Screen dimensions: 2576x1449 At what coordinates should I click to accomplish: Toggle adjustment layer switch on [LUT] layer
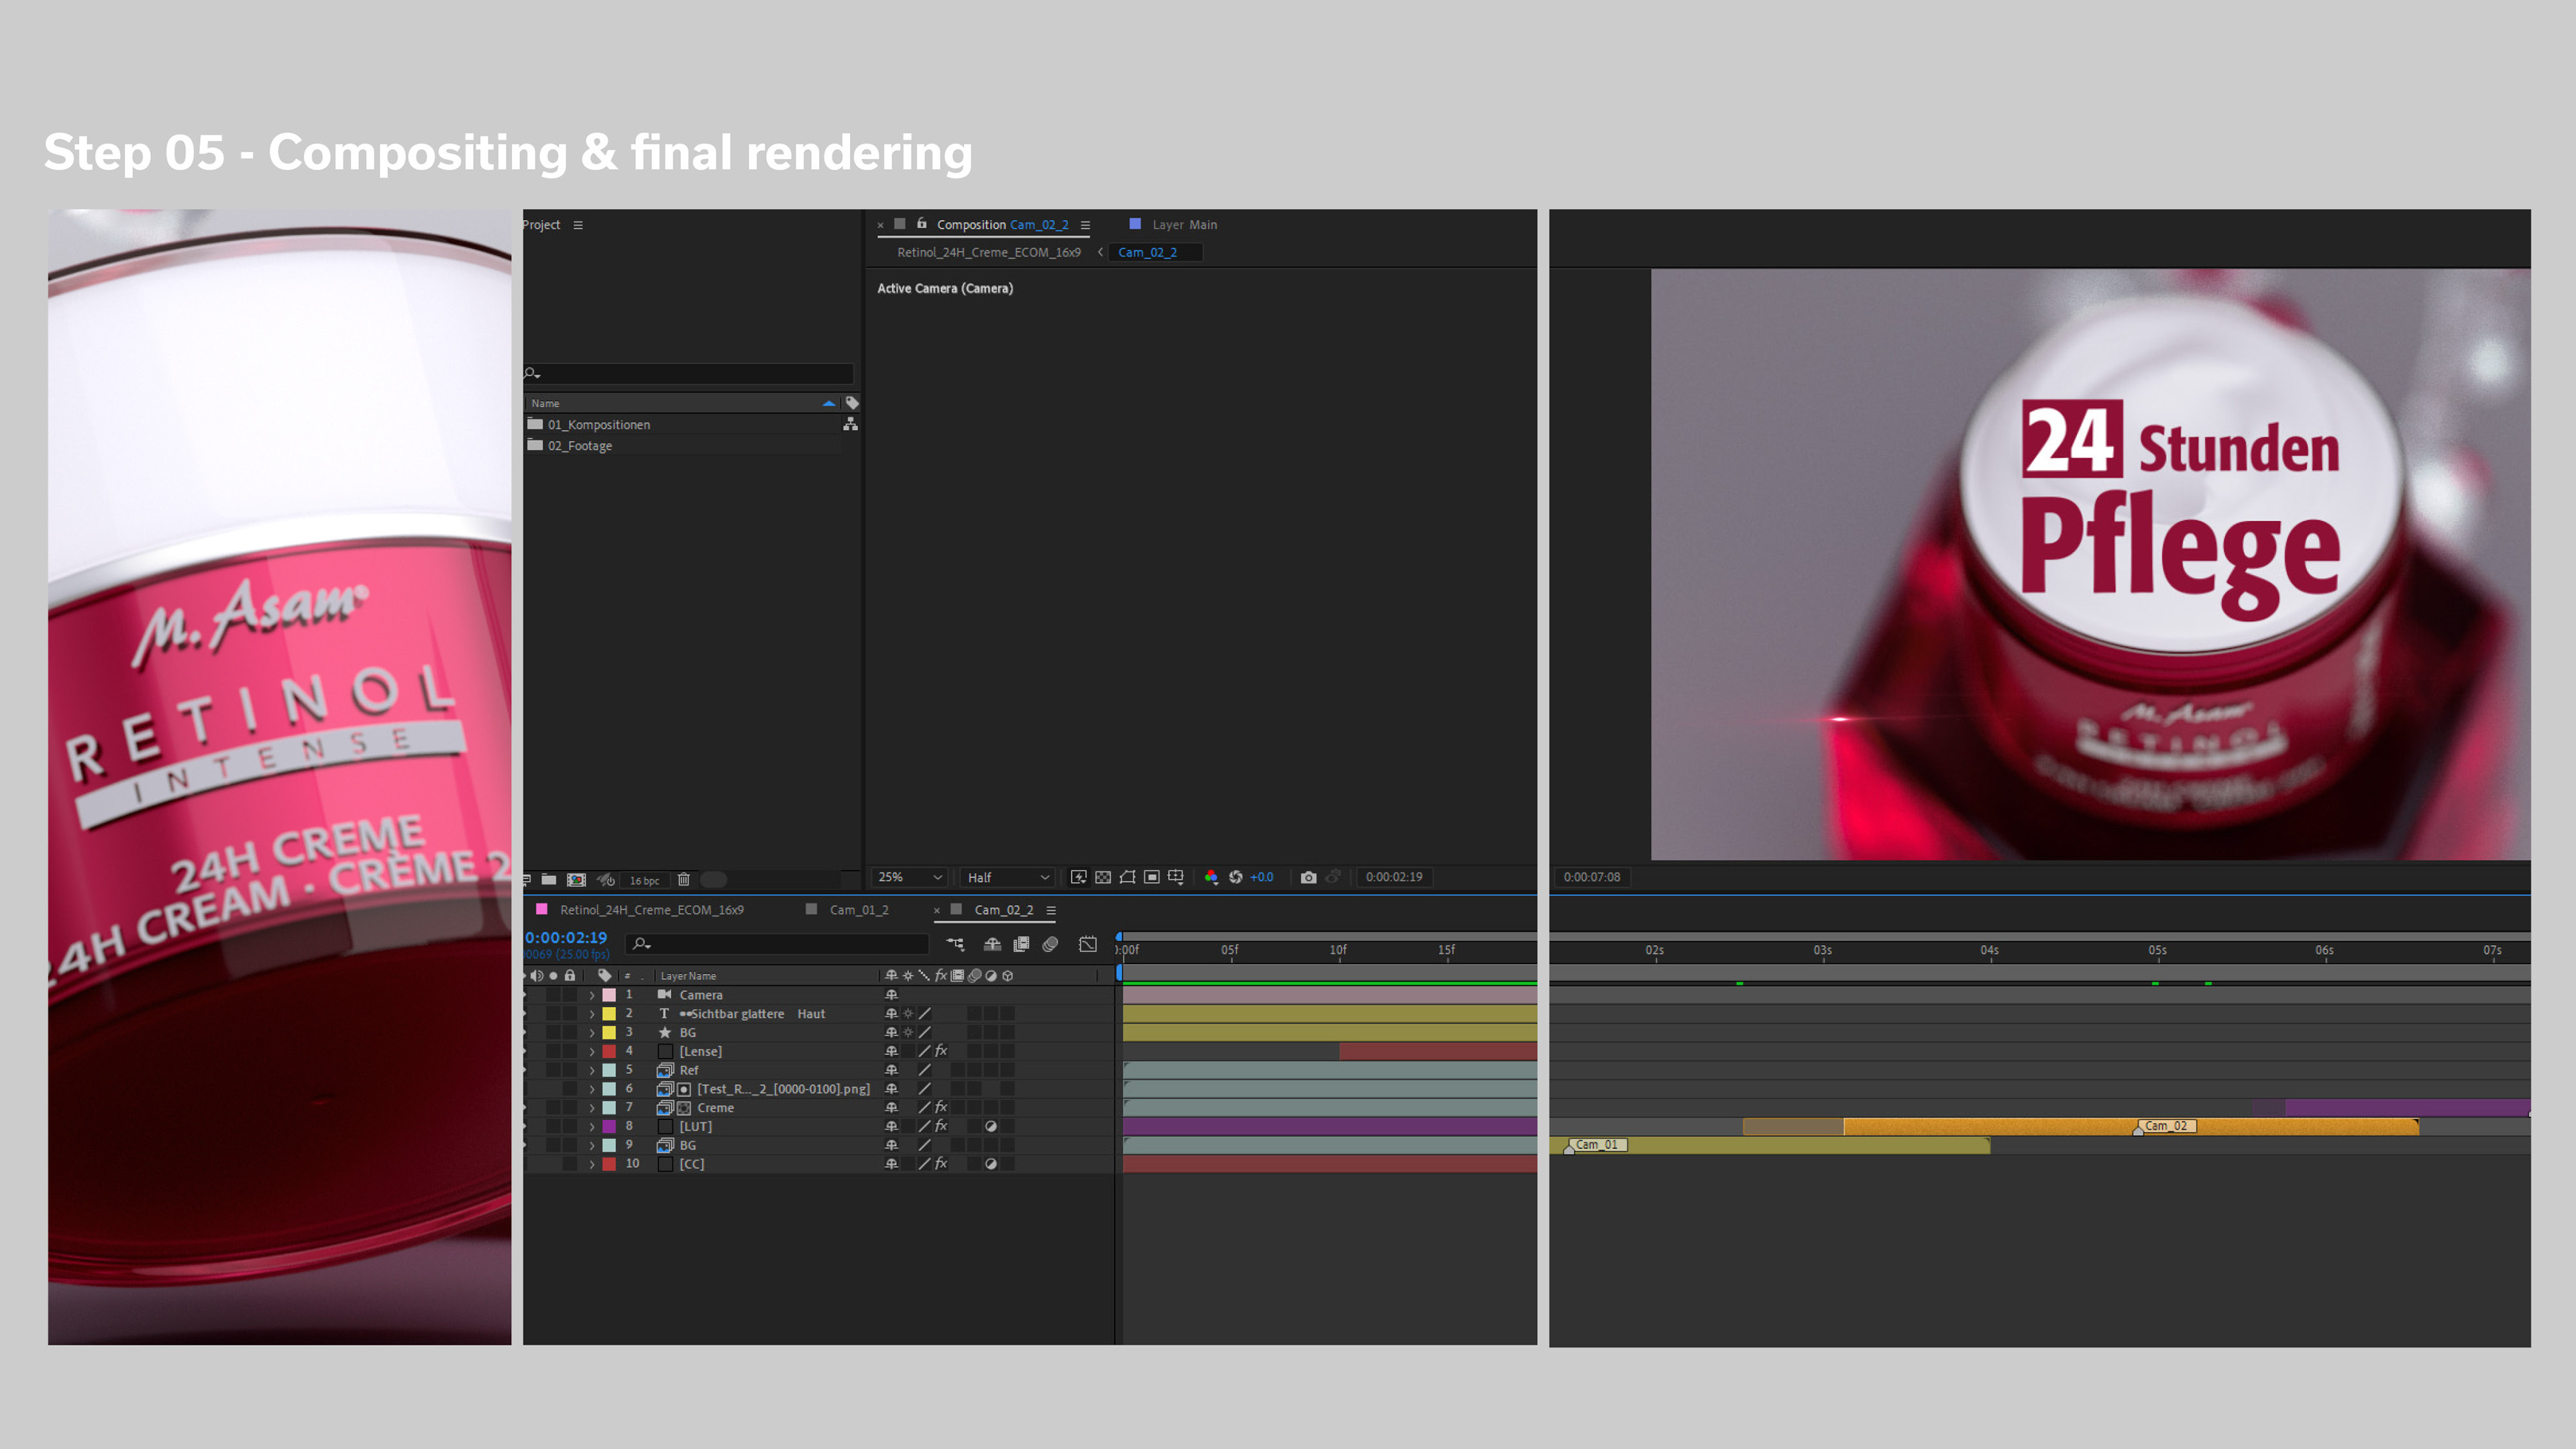[x=991, y=1127]
